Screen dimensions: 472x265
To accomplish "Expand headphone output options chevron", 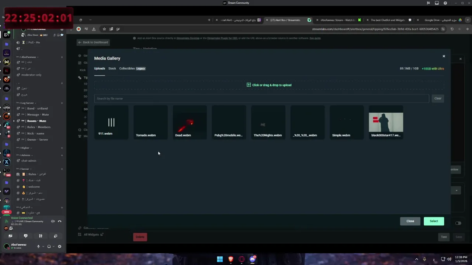I will pyautogui.click(x=53, y=247).
